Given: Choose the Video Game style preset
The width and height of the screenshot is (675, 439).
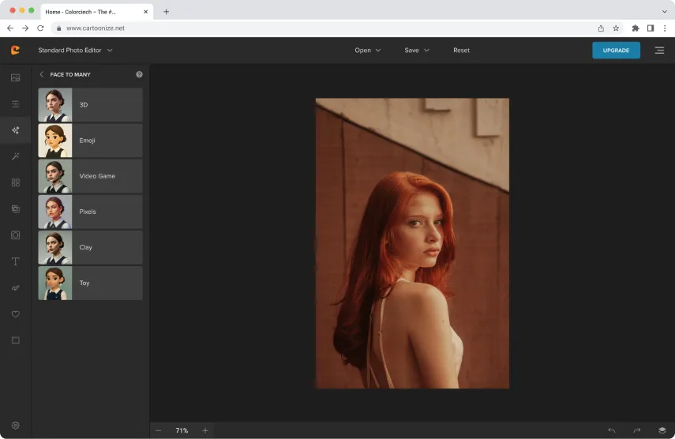Looking at the screenshot, I should coord(90,176).
